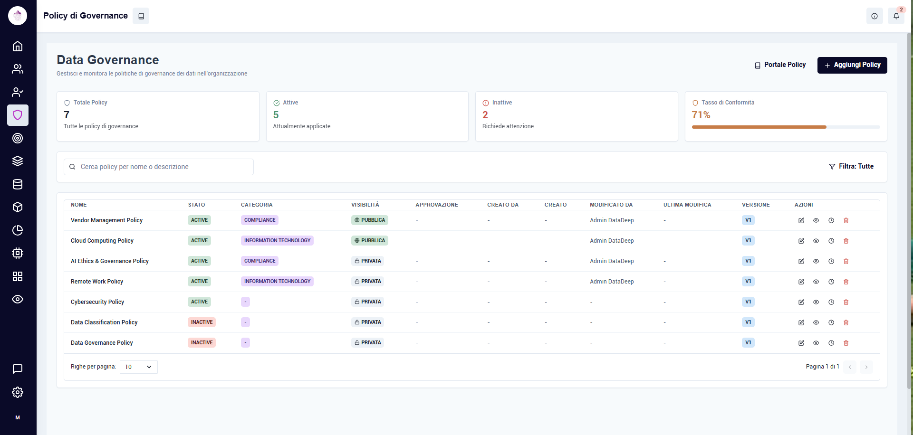This screenshot has height=435, width=913.
Task: Click the Aggiungi Policy button
Action: coord(852,65)
